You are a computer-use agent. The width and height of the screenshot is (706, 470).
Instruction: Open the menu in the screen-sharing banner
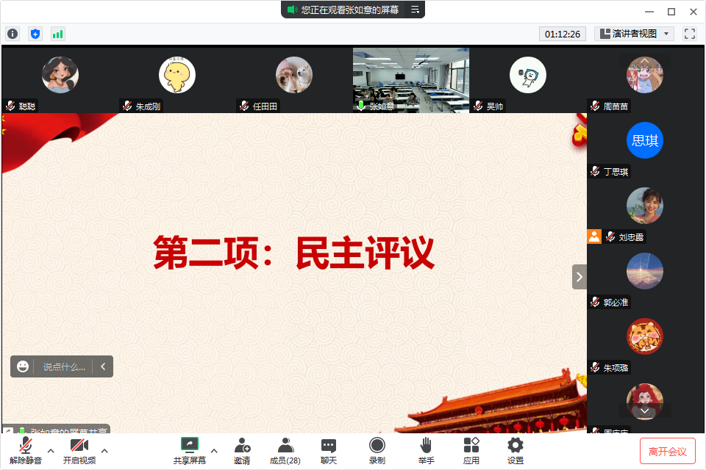click(x=415, y=10)
